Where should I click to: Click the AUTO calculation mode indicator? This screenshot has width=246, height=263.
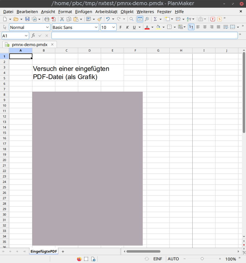[173, 259]
